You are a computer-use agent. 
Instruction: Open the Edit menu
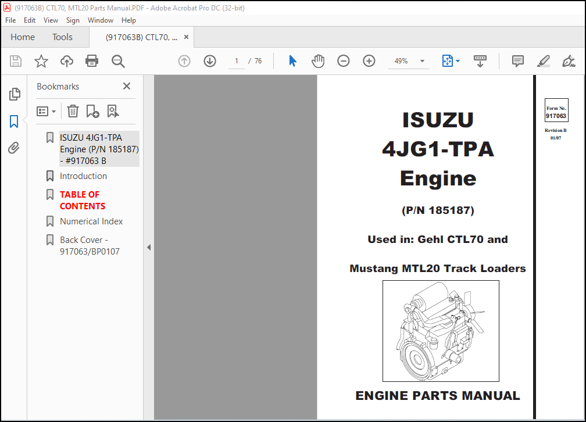30,20
